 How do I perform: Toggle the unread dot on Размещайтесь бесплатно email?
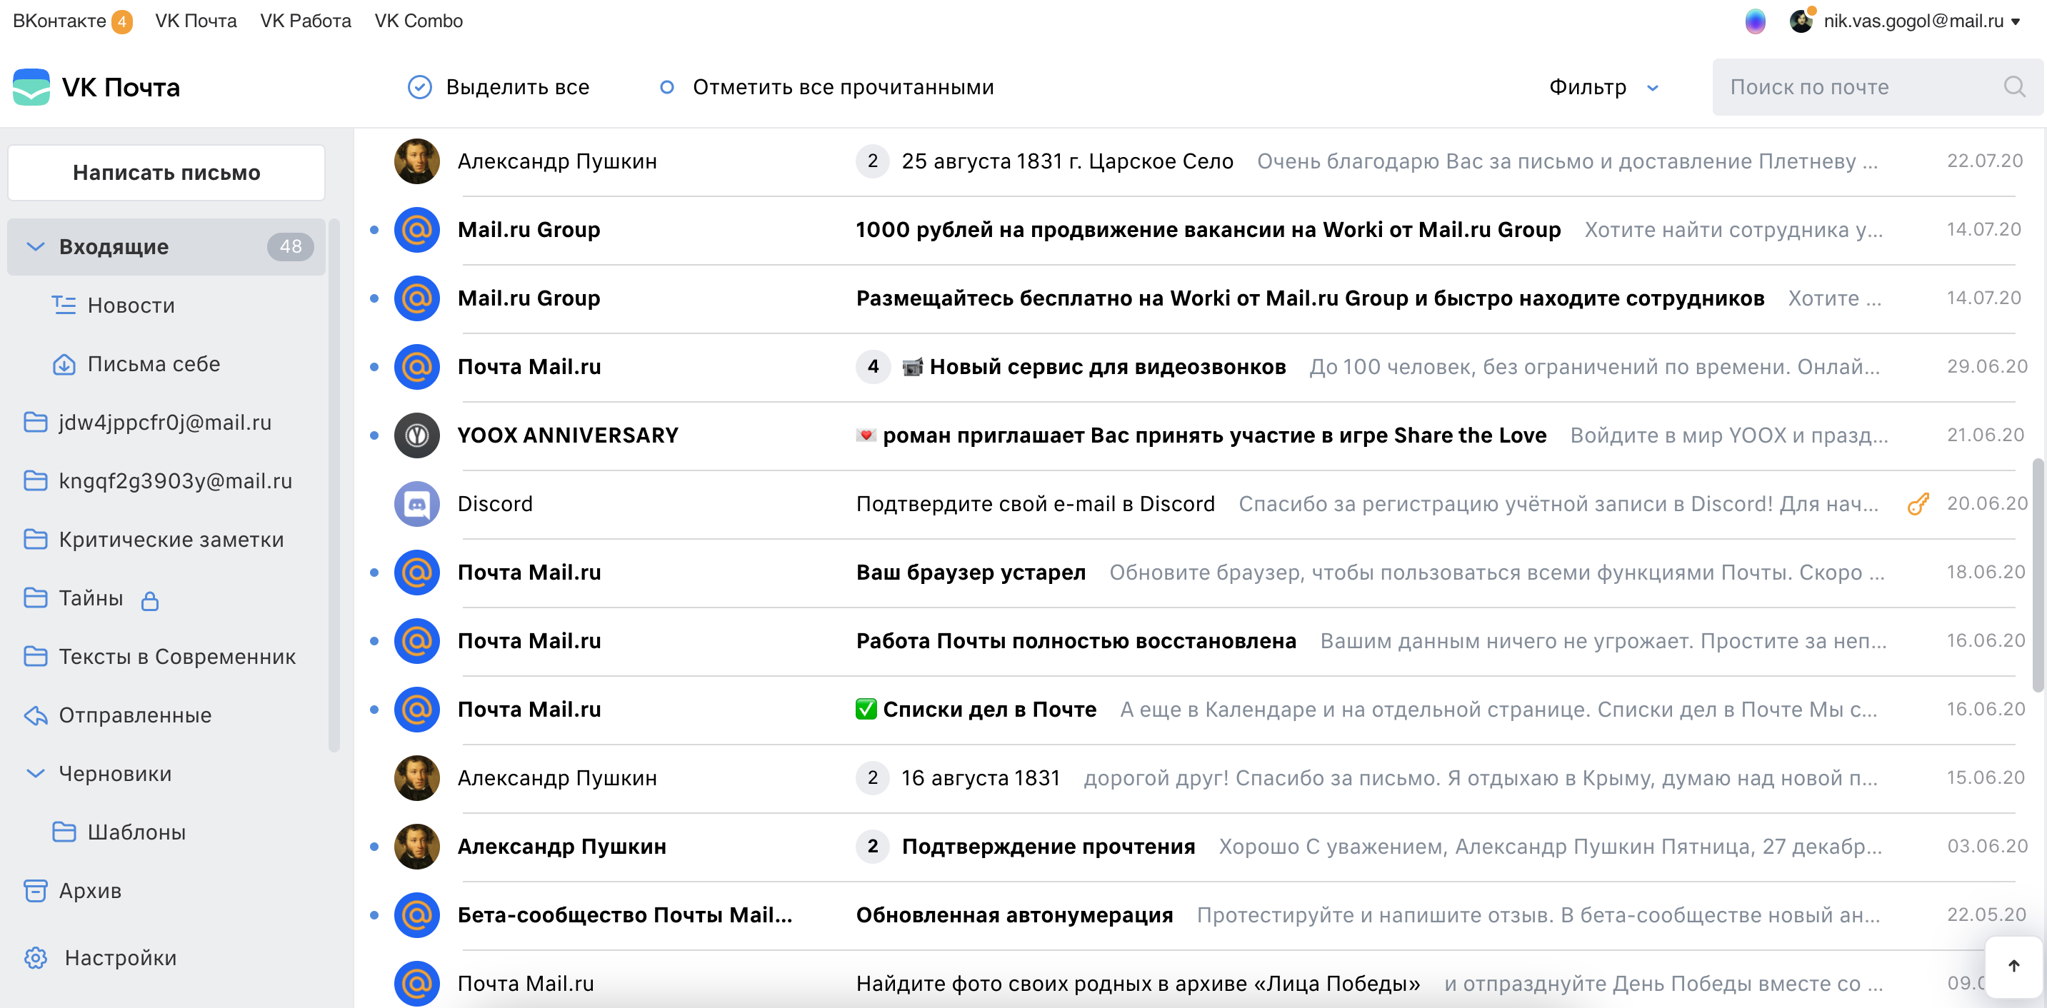374,298
